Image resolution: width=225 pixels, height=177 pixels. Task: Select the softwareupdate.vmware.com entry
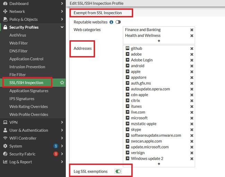(156, 135)
